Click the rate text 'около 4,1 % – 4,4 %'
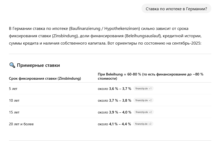This screenshot has height=141, width=215. [114, 124]
